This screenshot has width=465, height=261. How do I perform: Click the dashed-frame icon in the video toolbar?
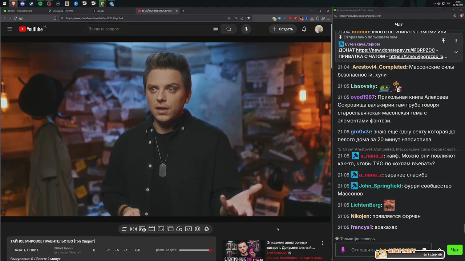point(170,229)
